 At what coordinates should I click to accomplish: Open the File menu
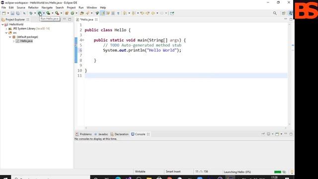(3, 7)
